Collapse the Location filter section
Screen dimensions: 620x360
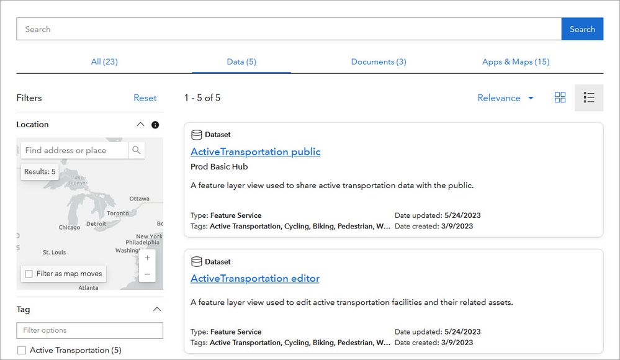click(x=140, y=125)
